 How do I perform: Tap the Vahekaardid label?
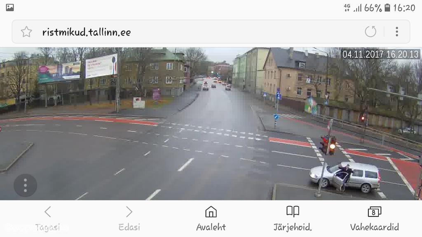[x=374, y=227]
